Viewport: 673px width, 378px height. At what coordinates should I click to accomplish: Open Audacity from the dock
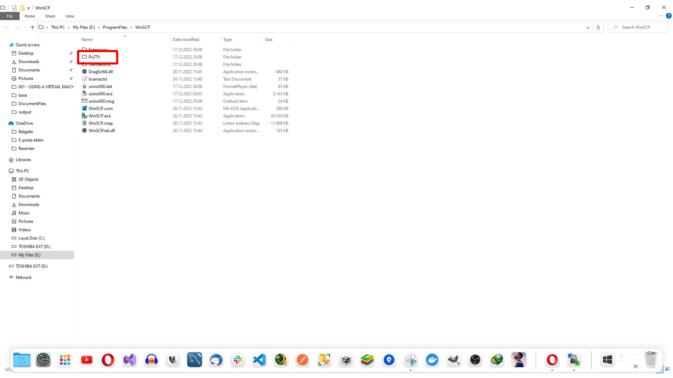[x=151, y=360]
